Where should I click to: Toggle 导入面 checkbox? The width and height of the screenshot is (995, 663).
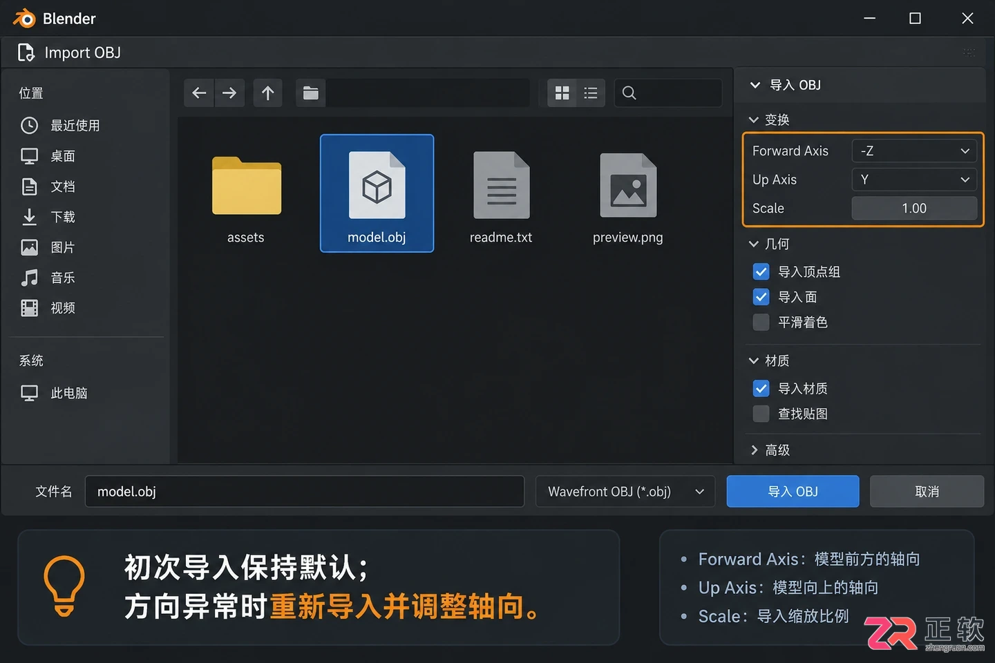click(x=761, y=297)
